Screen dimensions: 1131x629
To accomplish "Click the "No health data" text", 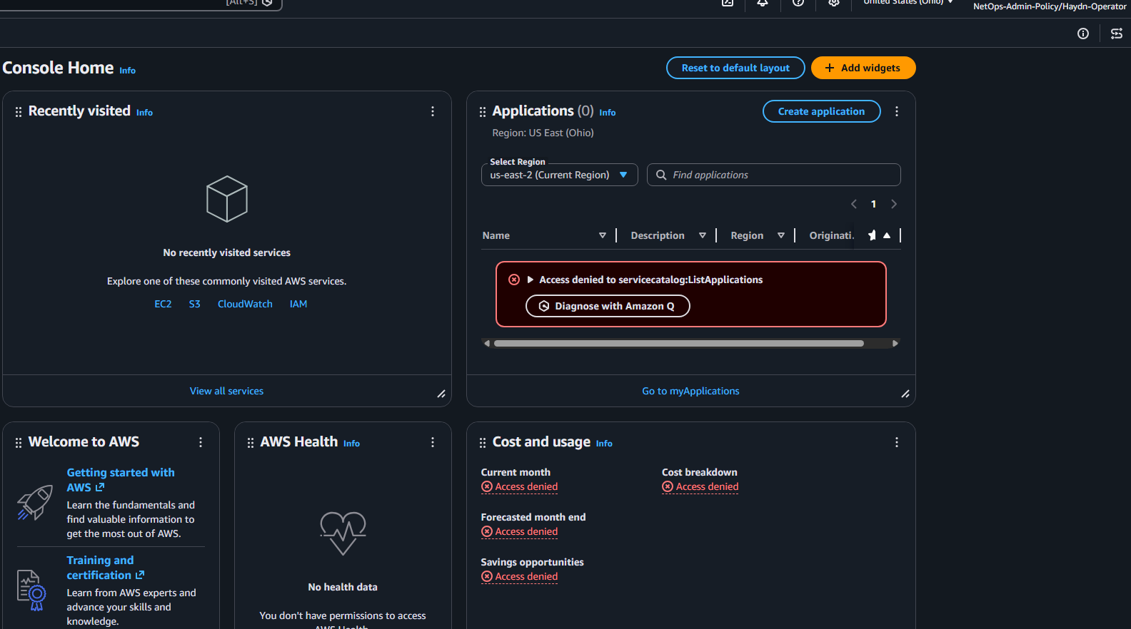I will point(343,587).
